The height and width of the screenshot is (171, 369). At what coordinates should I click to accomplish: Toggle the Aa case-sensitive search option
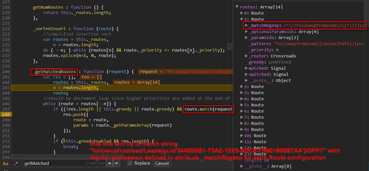pyautogui.click(x=5, y=163)
